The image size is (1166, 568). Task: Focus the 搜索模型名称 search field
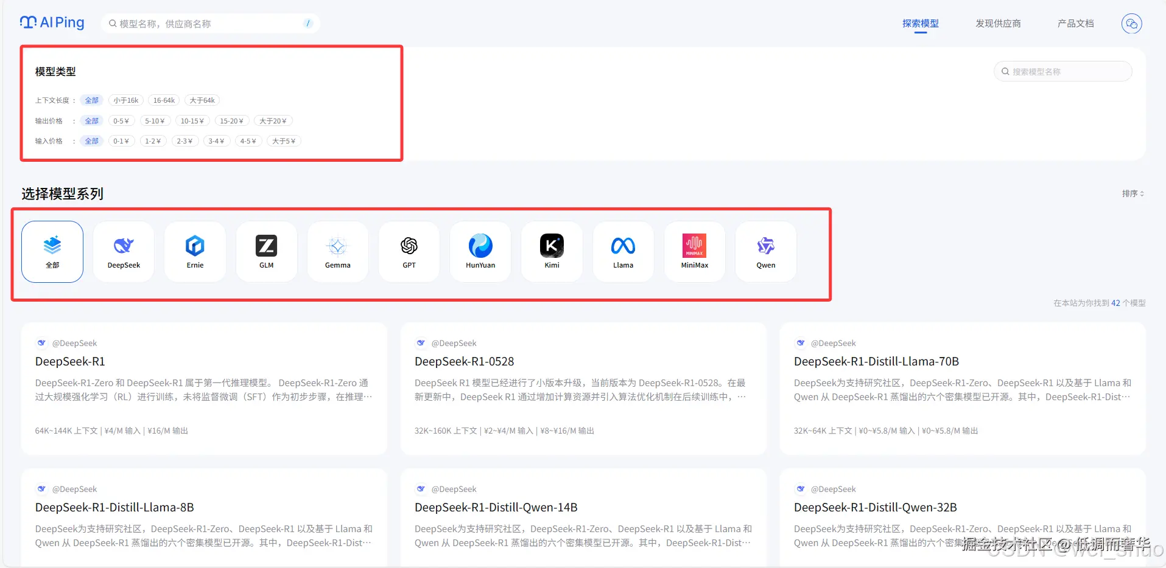[1062, 72]
